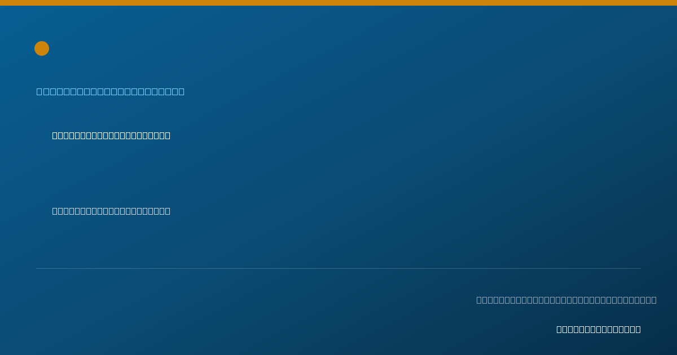677x355 pixels.
Task: Click last glyph box of light-blue heading
Action: click(x=181, y=91)
